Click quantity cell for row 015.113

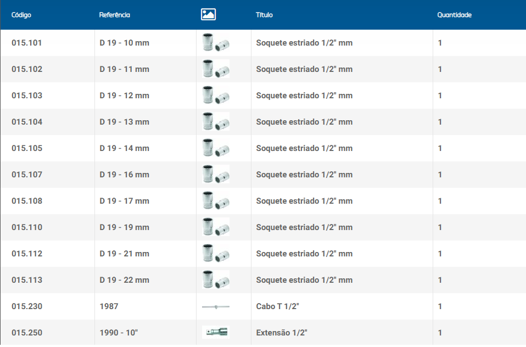click(440, 280)
